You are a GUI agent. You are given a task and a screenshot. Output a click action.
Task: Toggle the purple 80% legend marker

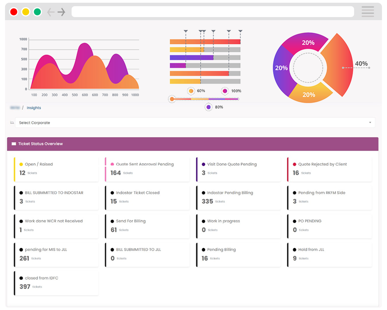pyautogui.click(x=207, y=107)
